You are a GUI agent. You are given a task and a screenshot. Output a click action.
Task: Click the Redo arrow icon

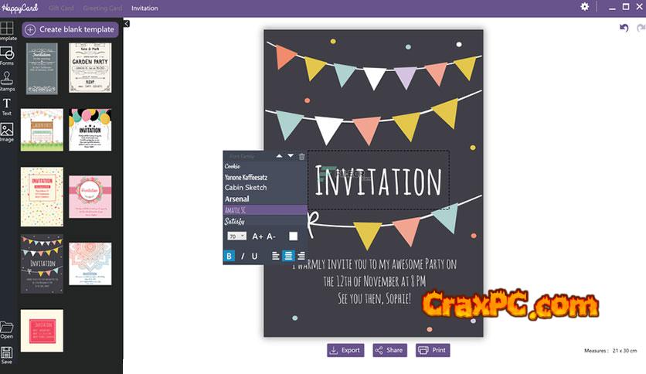coord(641,28)
